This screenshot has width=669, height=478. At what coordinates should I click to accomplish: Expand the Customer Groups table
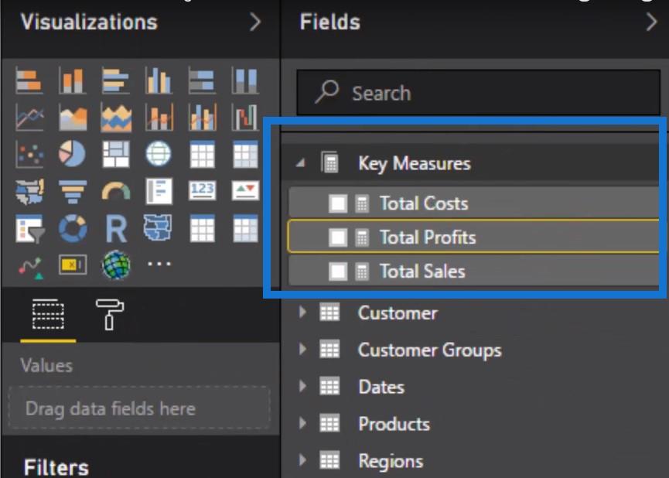302,350
